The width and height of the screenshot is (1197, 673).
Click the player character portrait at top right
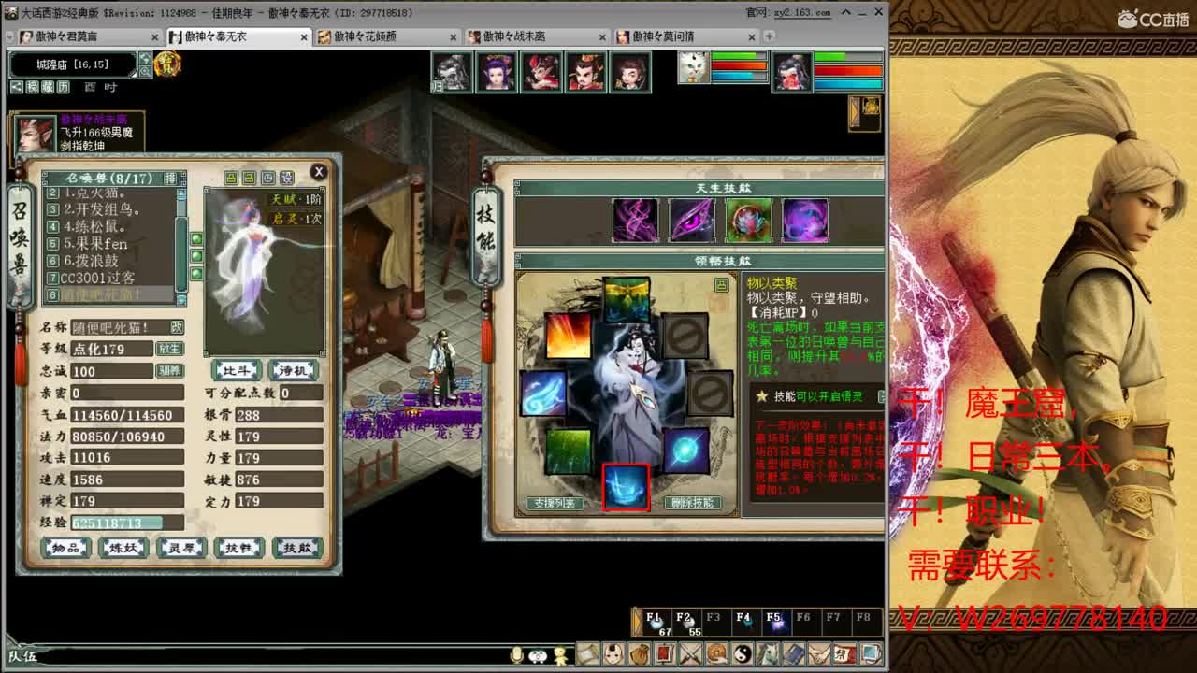point(792,72)
